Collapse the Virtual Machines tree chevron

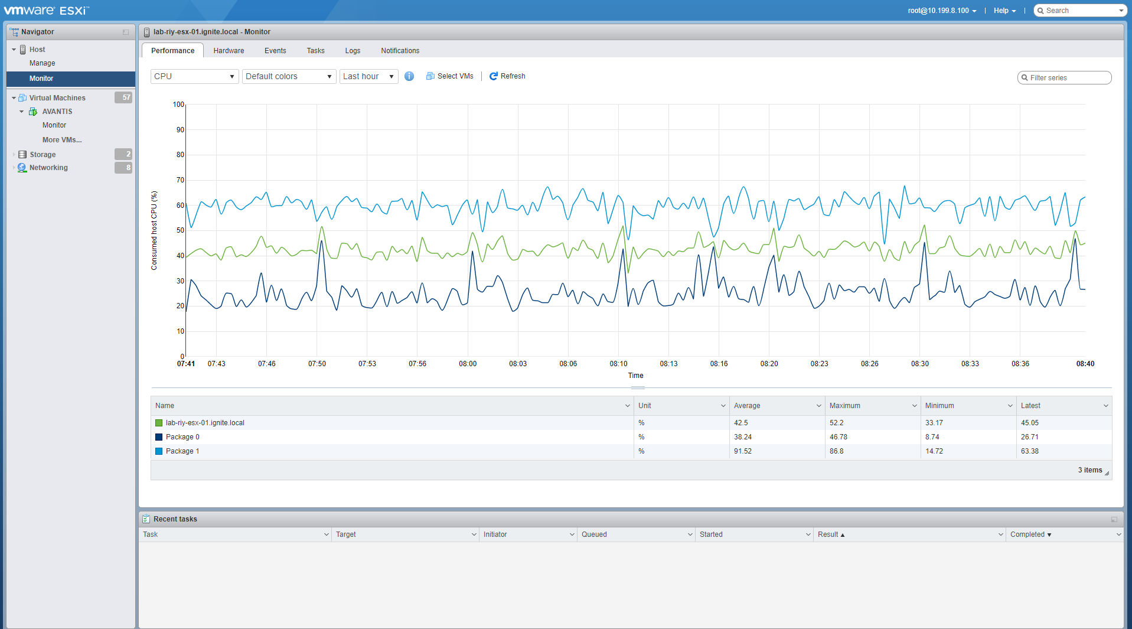pyautogui.click(x=13, y=97)
